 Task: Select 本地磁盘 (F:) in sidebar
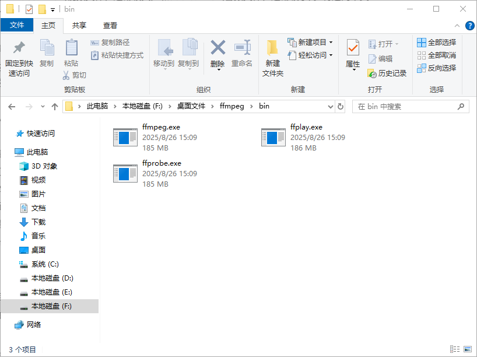pos(50,306)
